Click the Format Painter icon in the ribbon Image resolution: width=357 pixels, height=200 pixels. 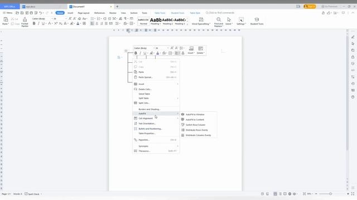(x=25, y=19)
